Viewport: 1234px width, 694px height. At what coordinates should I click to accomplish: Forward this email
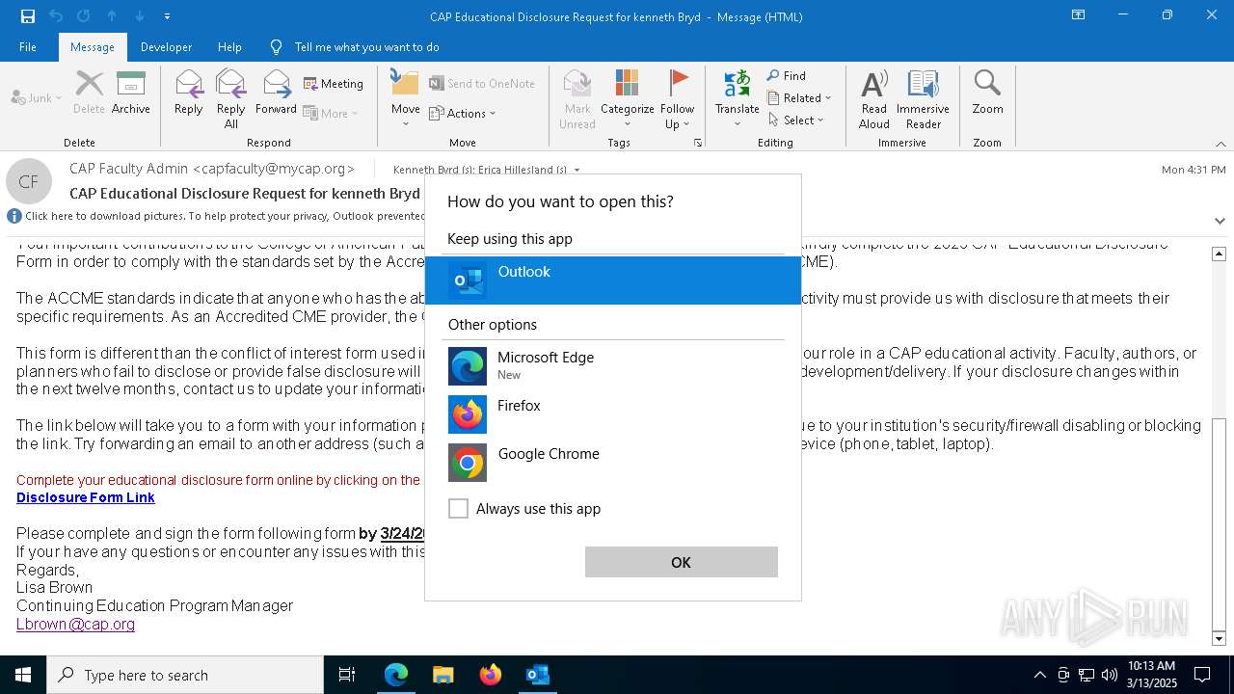pos(276,93)
